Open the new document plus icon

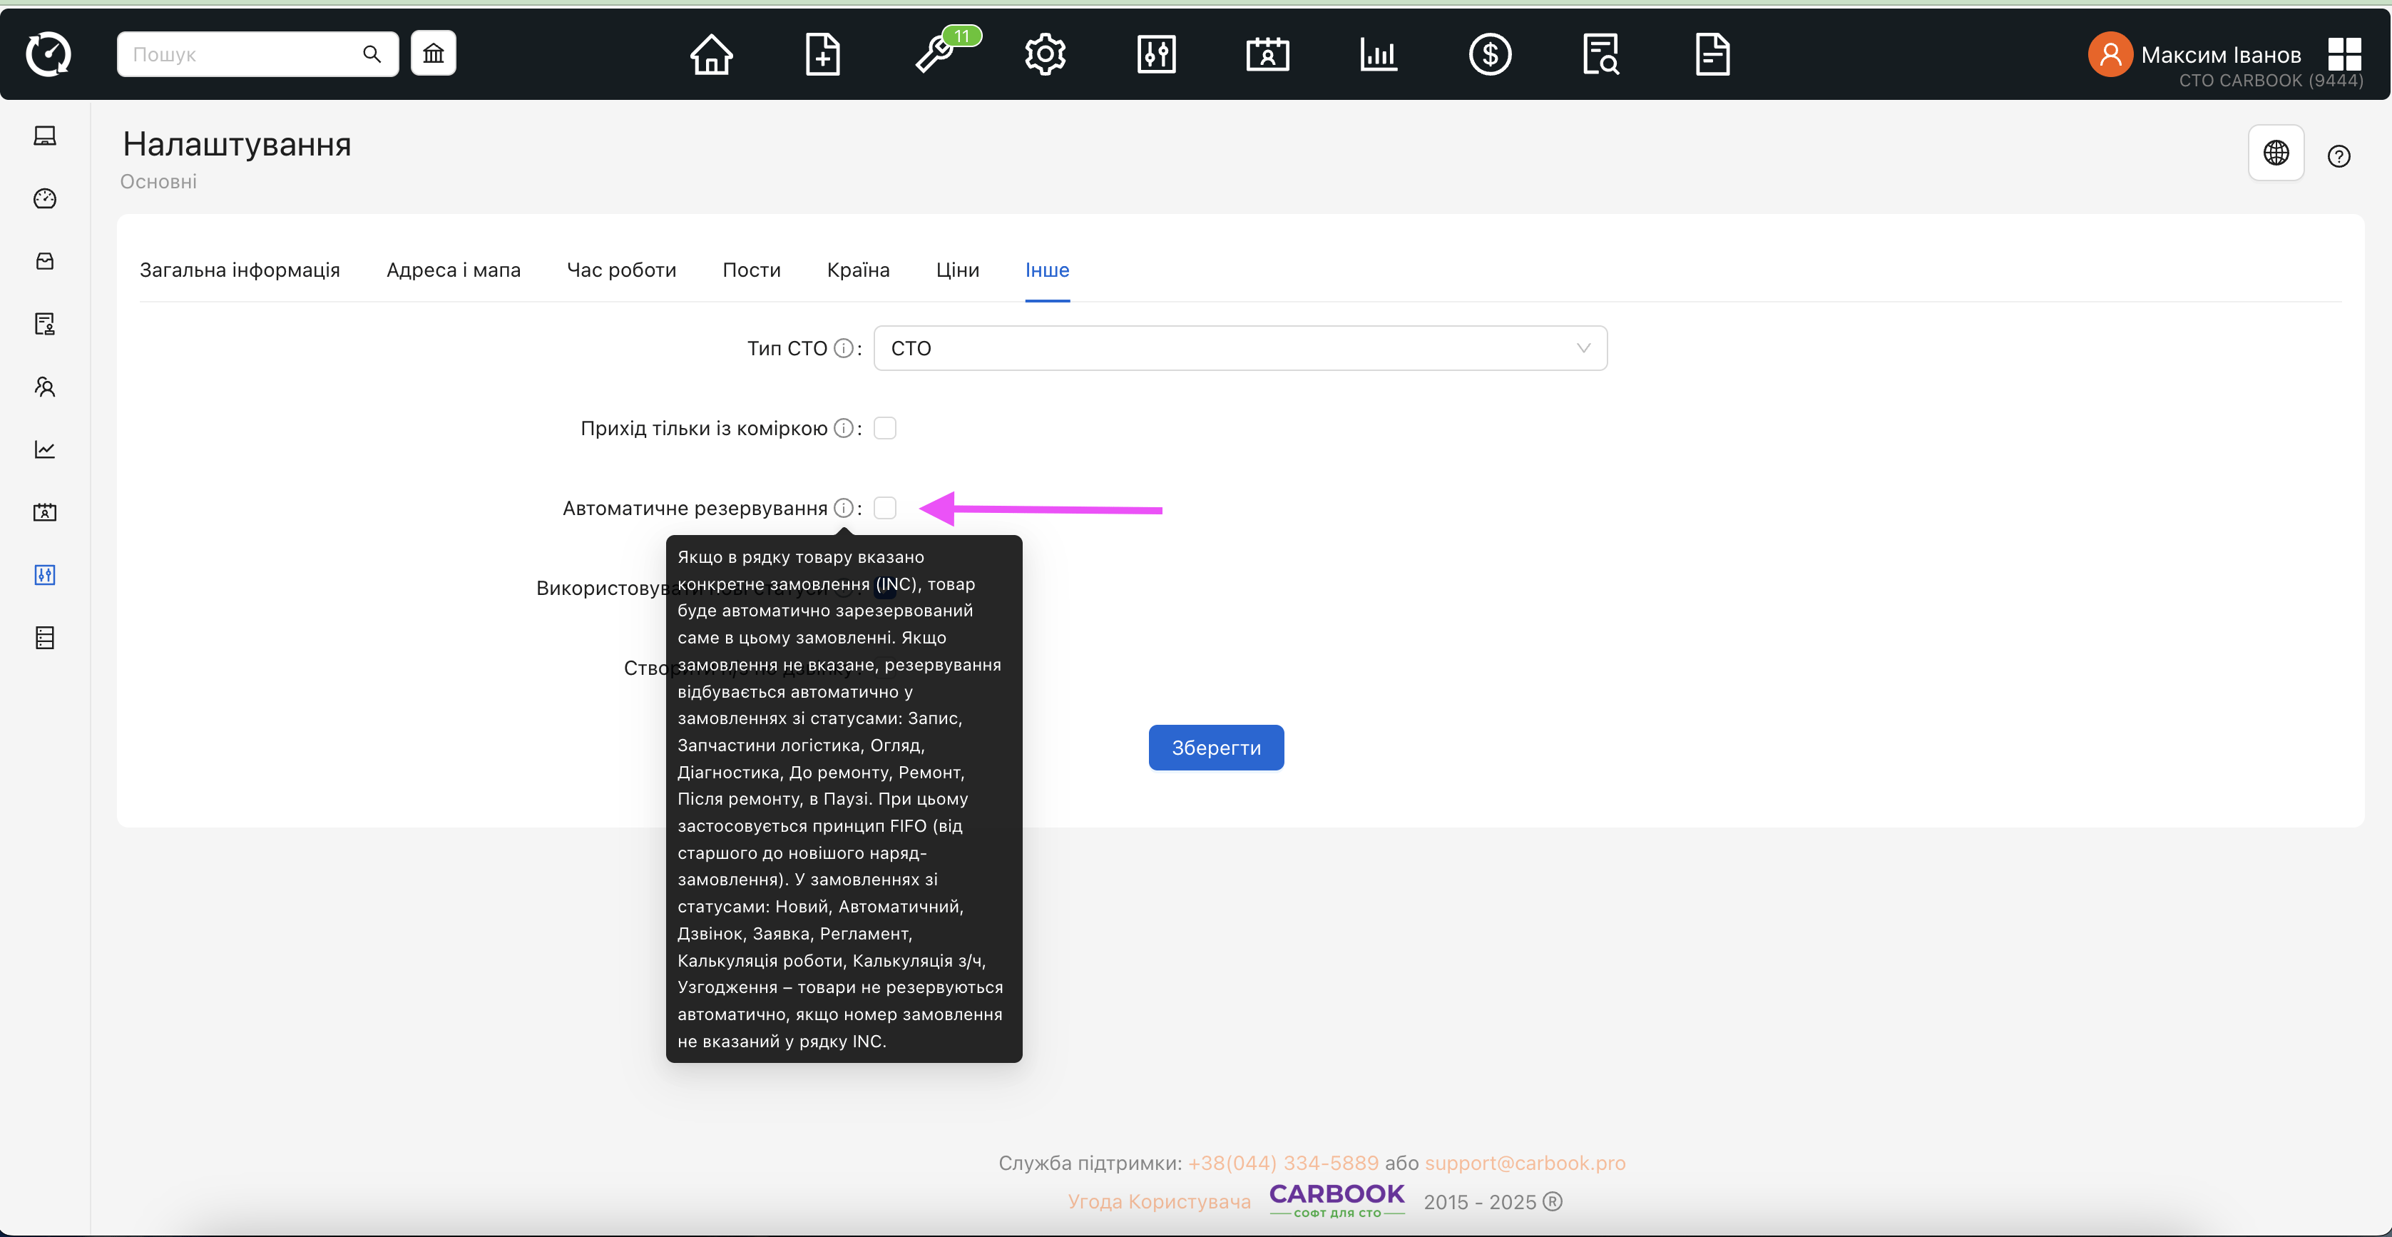[822, 54]
